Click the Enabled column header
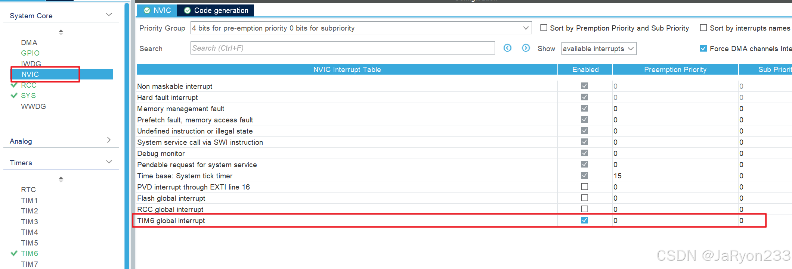Viewport: 792px width, 269px height. (585, 69)
